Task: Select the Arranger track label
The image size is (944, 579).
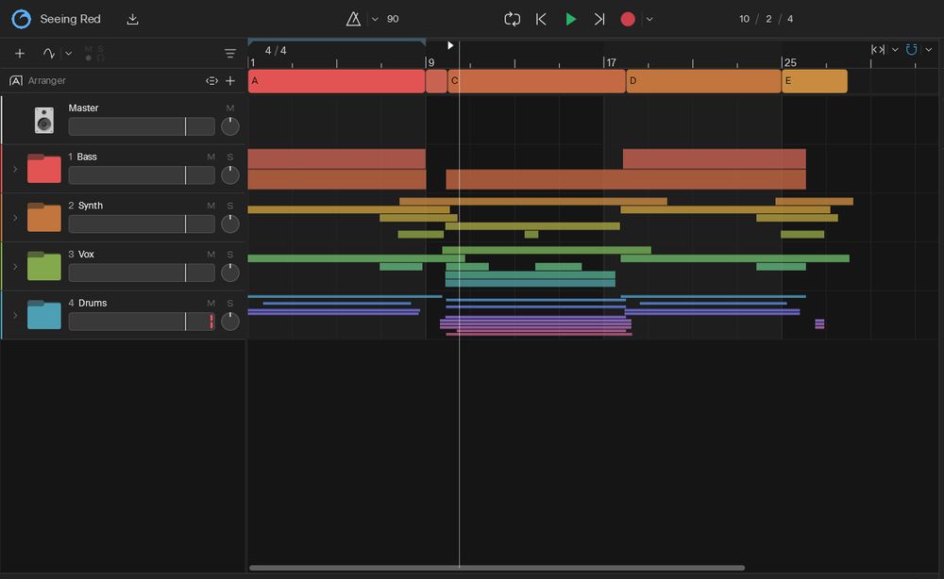Action: click(47, 80)
